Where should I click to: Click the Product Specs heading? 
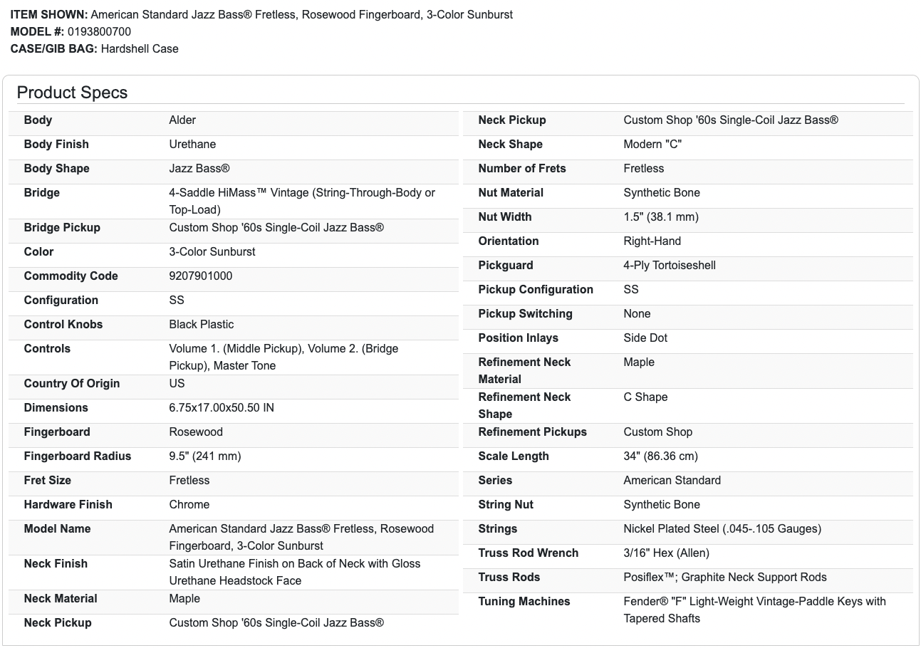pos(72,93)
